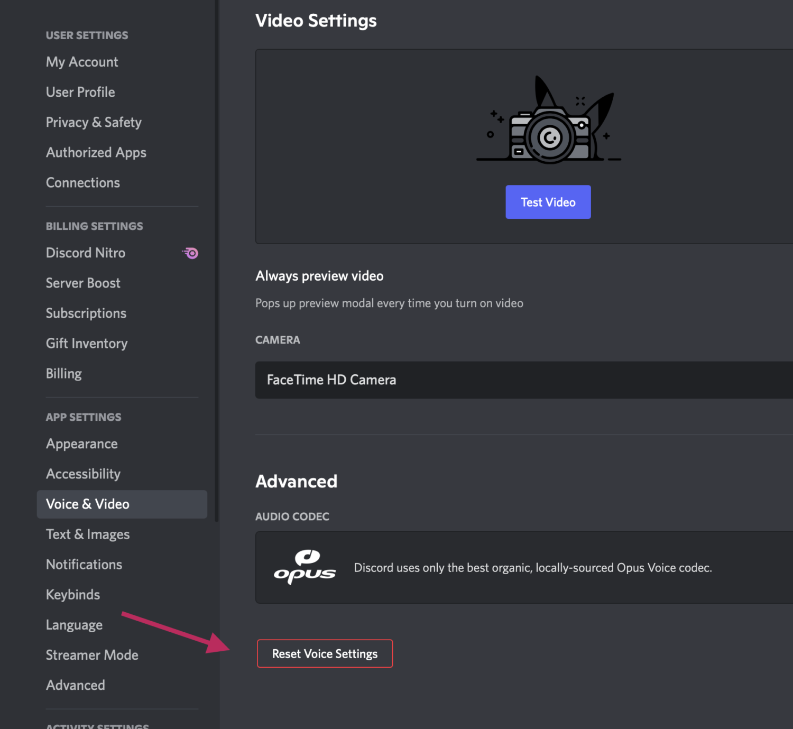Screen dimensions: 793x729
Task: Click the Advanced section heading
Action: point(297,481)
